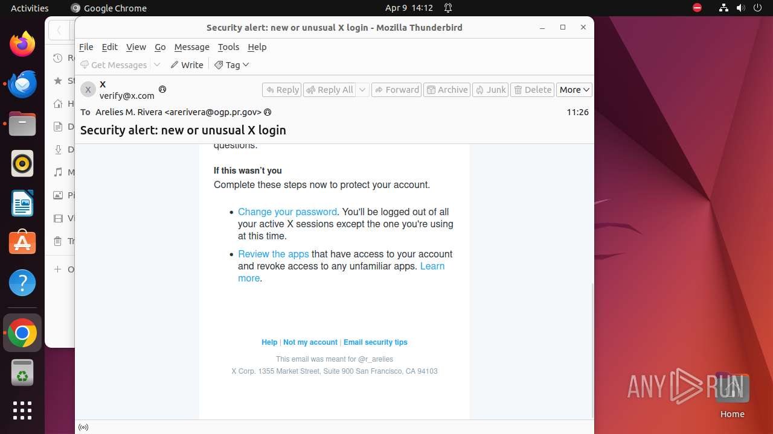The image size is (773, 434).
Task: Delete this email
Action: [x=532, y=90]
